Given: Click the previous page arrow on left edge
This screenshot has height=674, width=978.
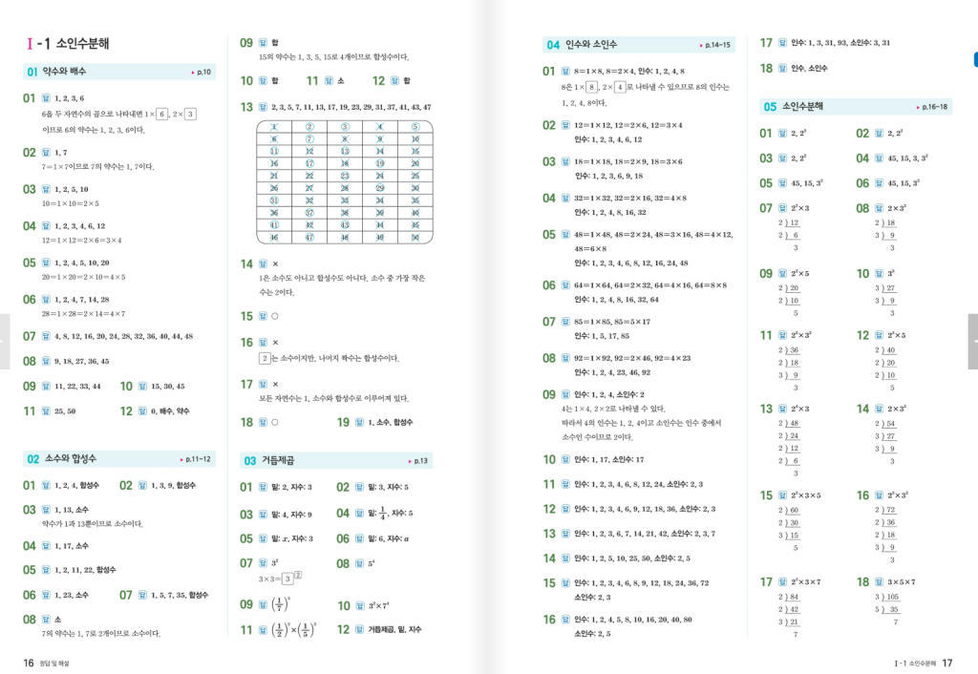Looking at the screenshot, I should pos(4,341).
